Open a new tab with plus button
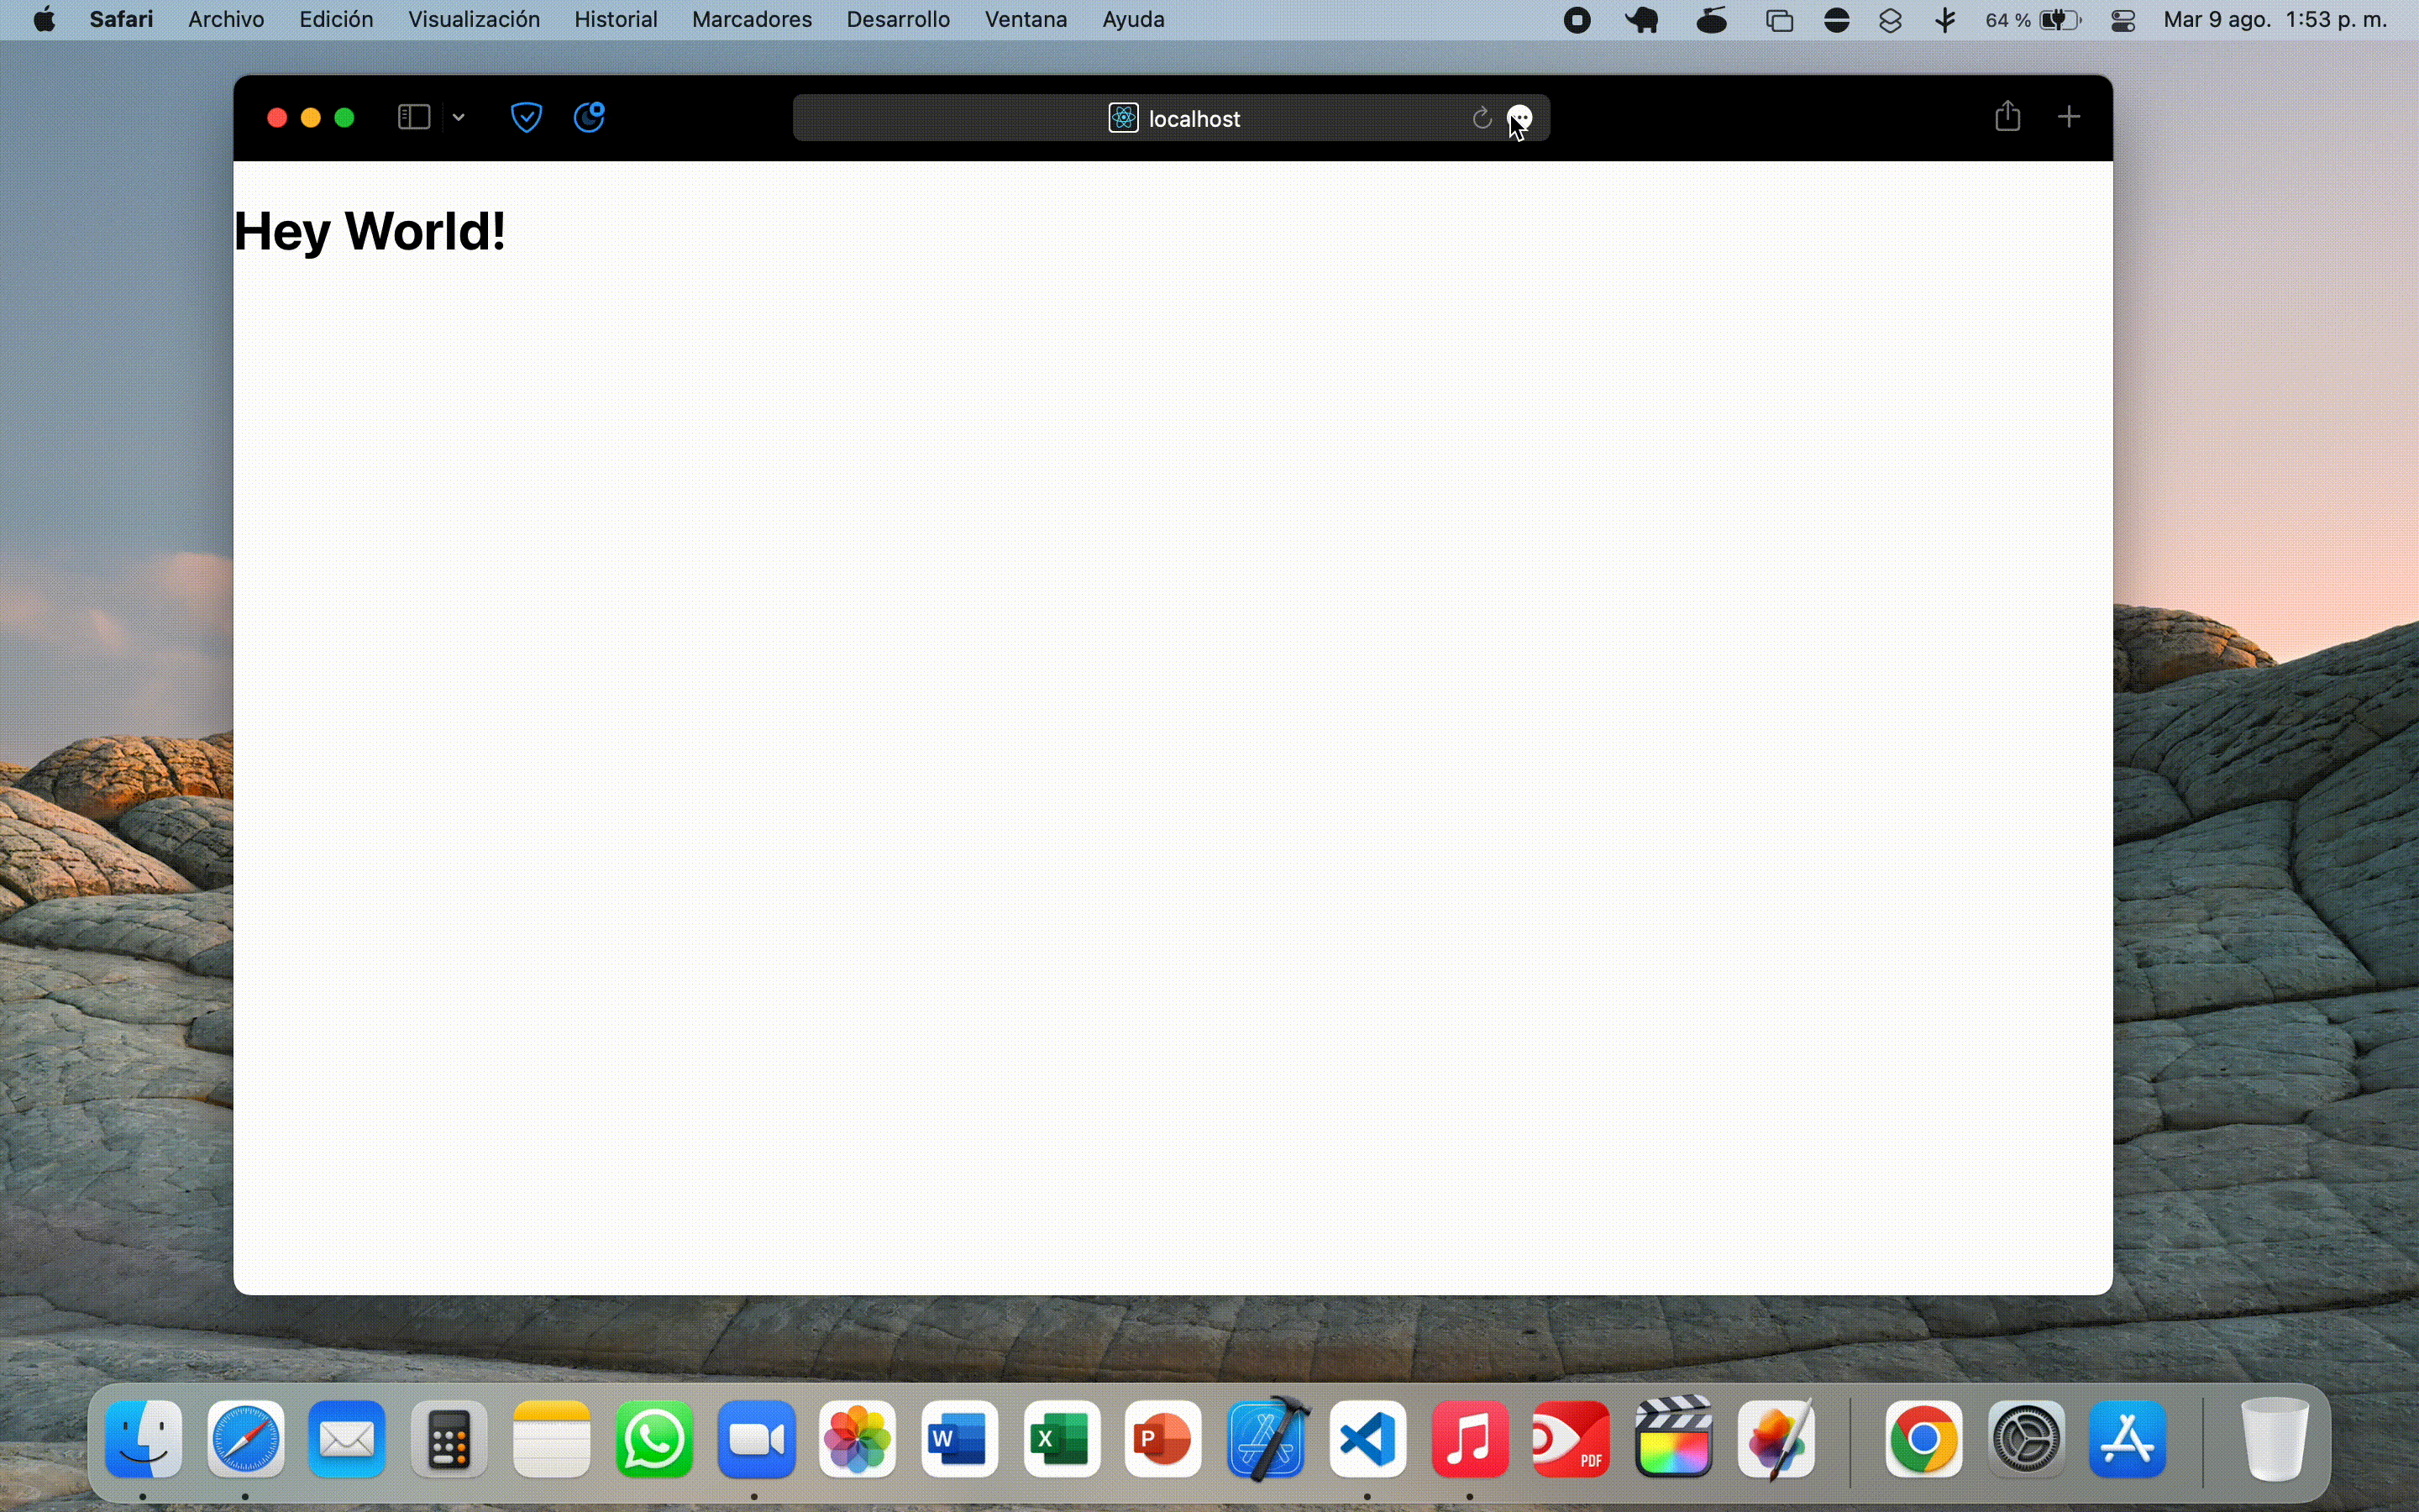The image size is (2419, 1512). (x=2069, y=118)
